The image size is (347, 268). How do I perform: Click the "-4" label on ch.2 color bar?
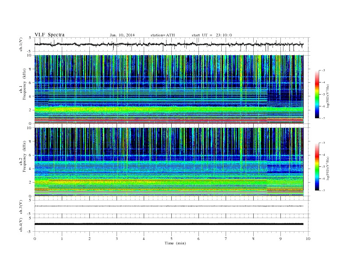point(323,155)
